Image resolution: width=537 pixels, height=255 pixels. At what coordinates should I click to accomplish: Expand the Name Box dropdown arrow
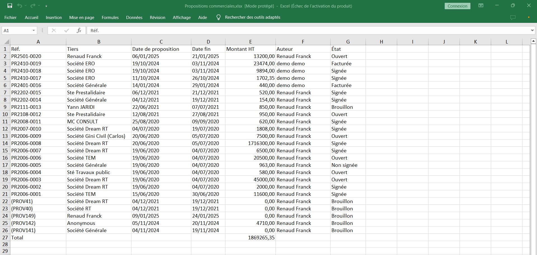coord(34,30)
